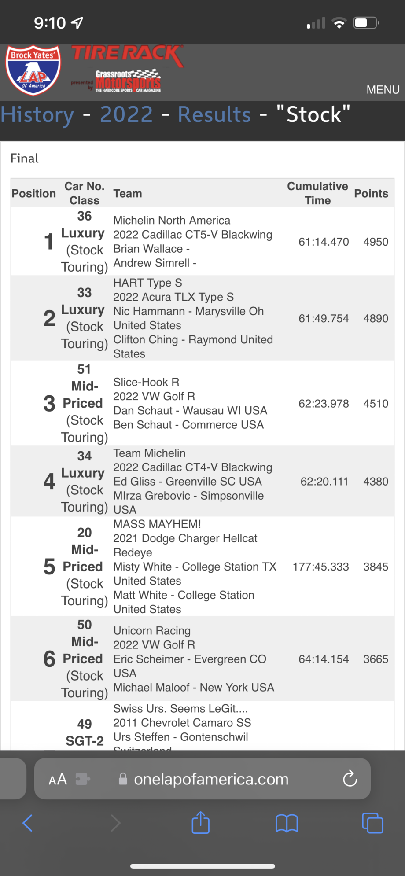The height and width of the screenshot is (876, 405).
Task: Go to the History breadcrumb link
Action: coord(37,115)
